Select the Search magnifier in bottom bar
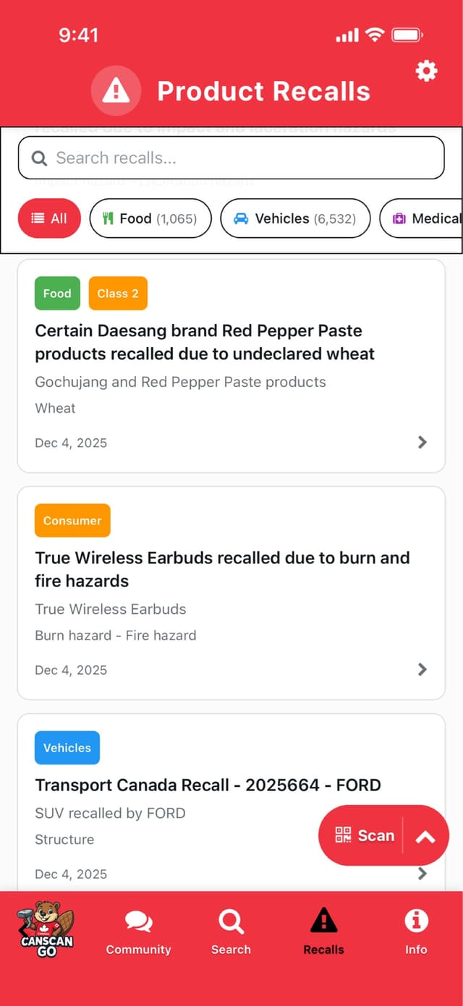This screenshot has width=463, height=1006. [x=230, y=920]
